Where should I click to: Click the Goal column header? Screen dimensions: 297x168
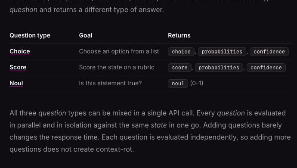pos(86,35)
